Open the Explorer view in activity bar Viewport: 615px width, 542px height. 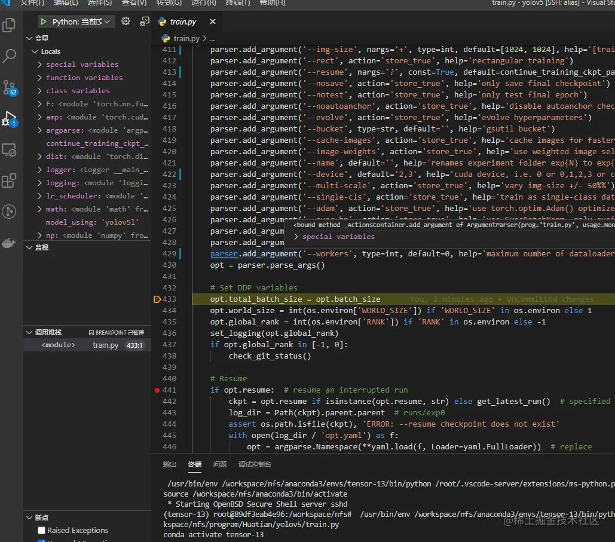pyautogui.click(x=10, y=25)
